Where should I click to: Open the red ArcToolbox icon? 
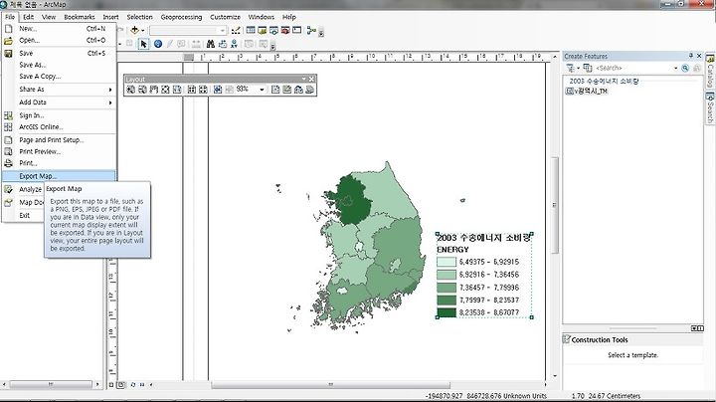(285, 30)
